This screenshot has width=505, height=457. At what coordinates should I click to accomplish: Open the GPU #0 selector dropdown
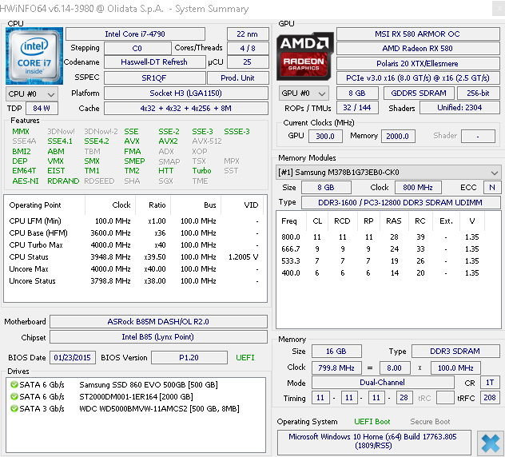(x=304, y=93)
